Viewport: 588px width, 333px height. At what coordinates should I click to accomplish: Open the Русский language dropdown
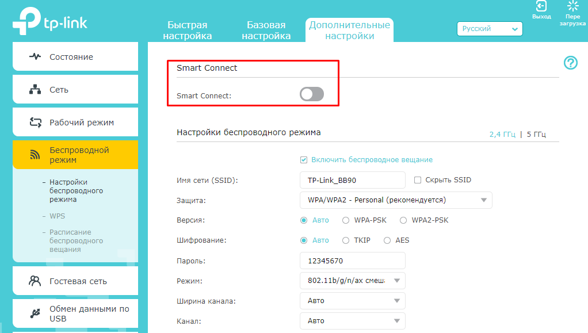coord(489,29)
